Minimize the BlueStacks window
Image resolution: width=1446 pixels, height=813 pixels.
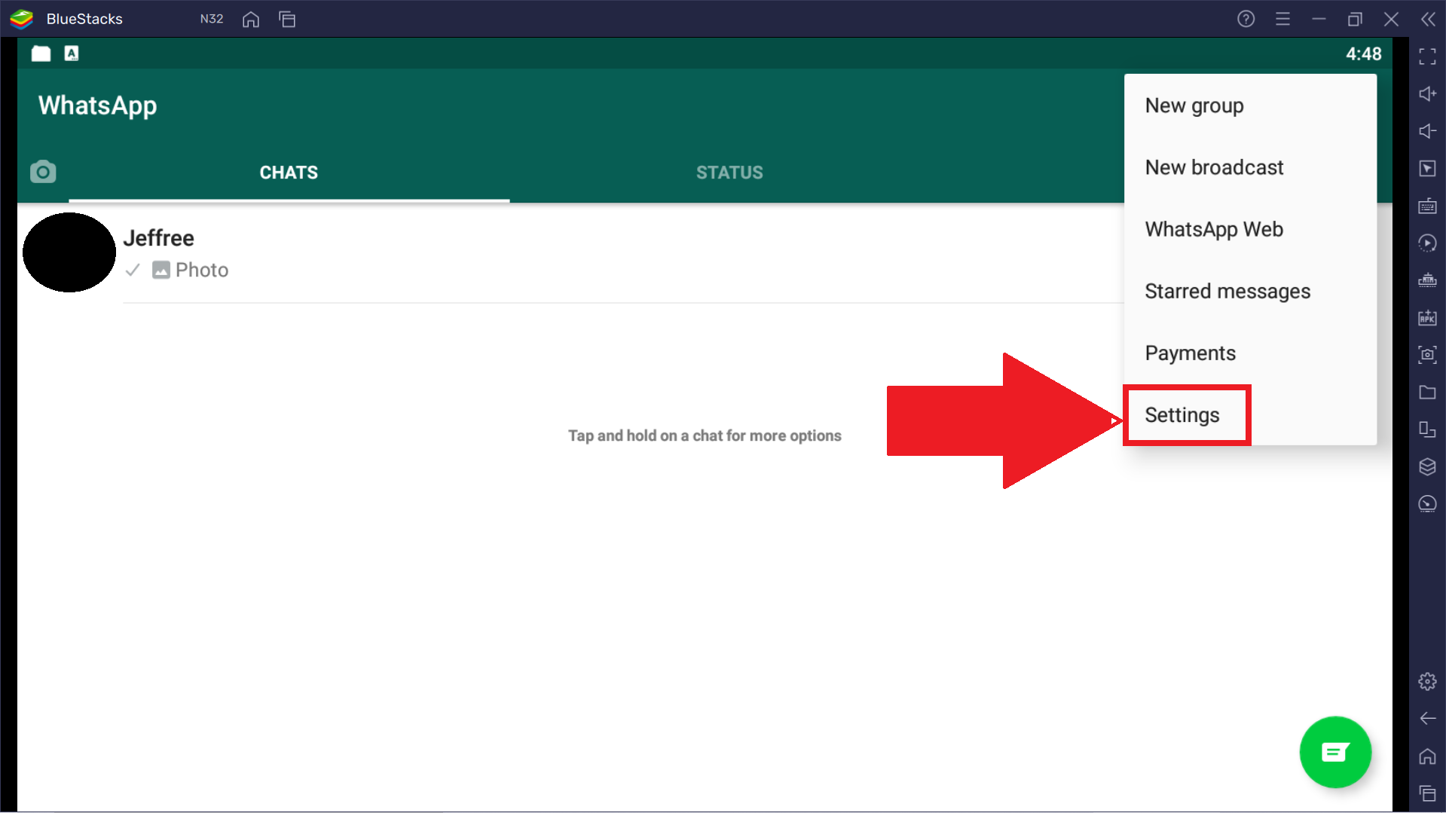[x=1319, y=19]
